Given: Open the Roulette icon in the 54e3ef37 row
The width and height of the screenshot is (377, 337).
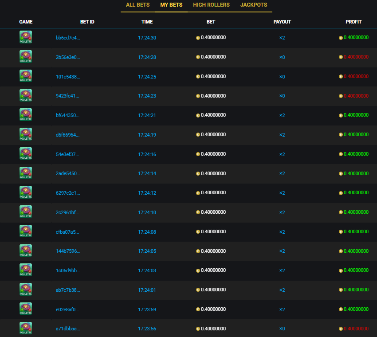Looking at the screenshot, I should 26,153.
